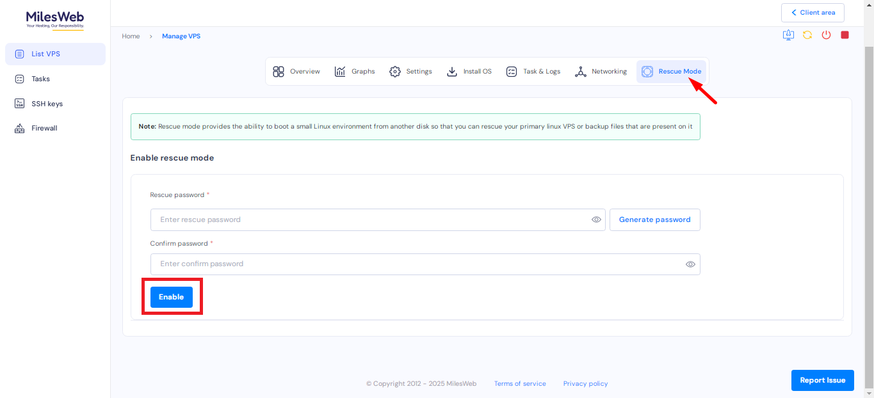The height and width of the screenshot is (398, 874).
Task: Click the MilesWeb logo
Action: 55,20
